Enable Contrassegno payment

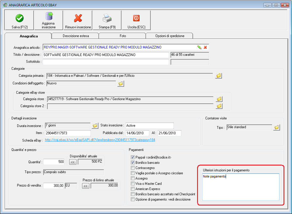133,168
